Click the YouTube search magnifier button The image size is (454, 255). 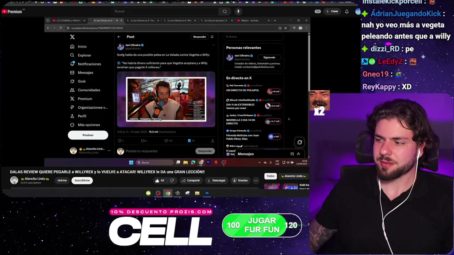tap(225, 11)
